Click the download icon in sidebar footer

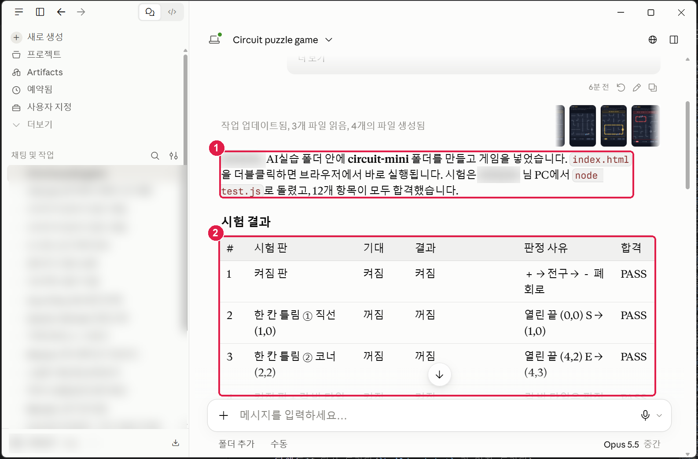(176, 443)
